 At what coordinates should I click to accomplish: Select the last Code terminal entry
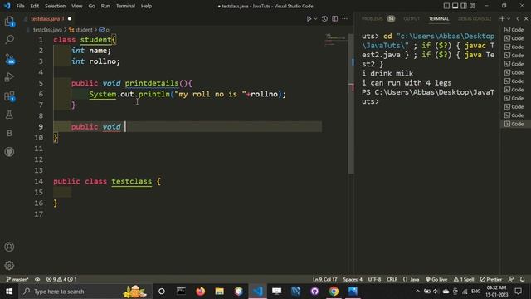pyautogui.click(x=514, y=124)
